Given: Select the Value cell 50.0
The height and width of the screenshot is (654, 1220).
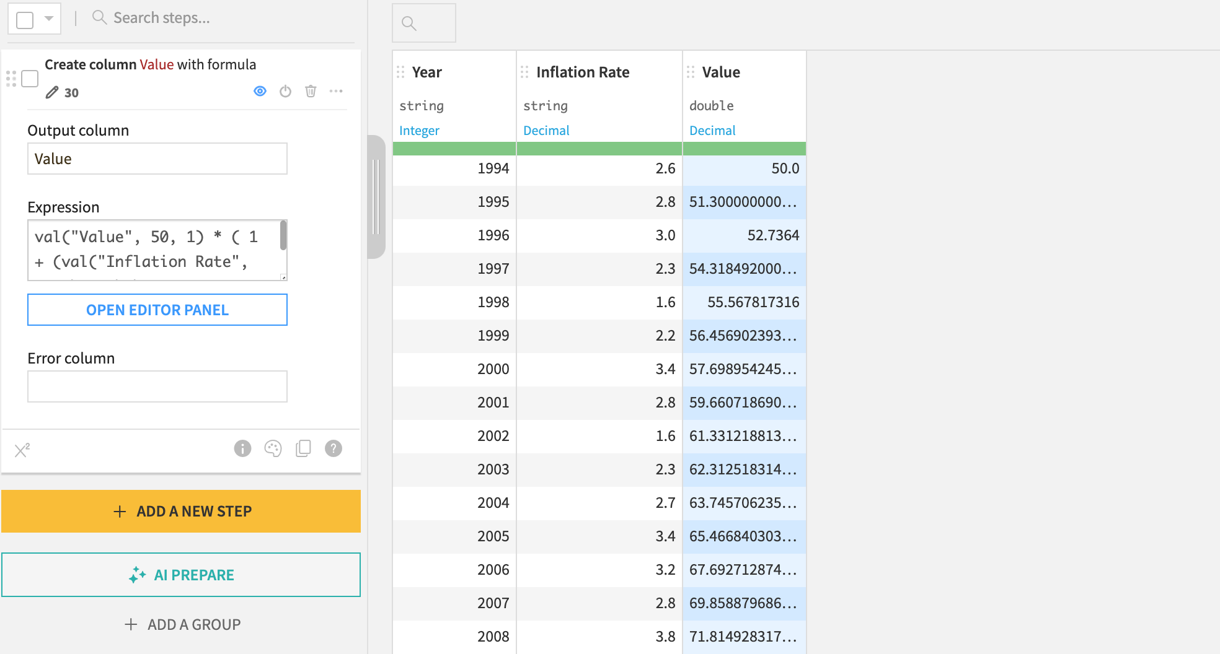Looking at the screenshot, I should (745, 168).
